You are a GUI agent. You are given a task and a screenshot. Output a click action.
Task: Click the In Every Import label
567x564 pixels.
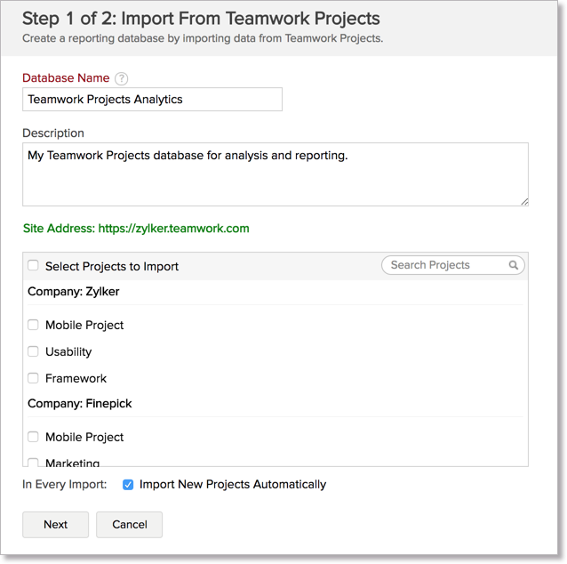click(x=65, y=485)
